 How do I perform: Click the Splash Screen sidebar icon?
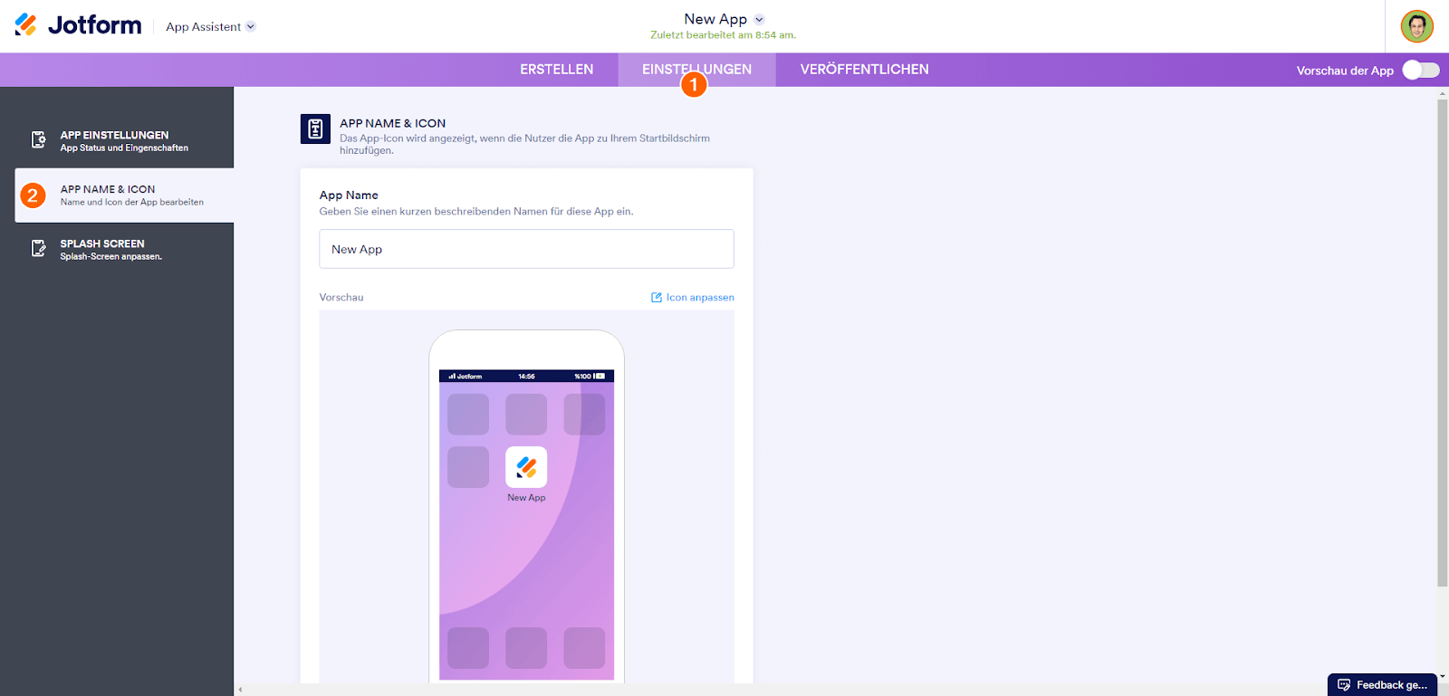[38, 248]
